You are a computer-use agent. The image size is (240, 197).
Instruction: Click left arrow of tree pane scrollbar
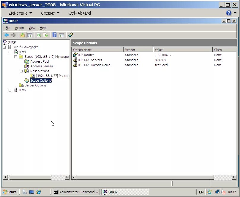tap(6, 177)
